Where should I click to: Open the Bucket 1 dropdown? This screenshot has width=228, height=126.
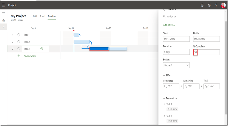176,65
